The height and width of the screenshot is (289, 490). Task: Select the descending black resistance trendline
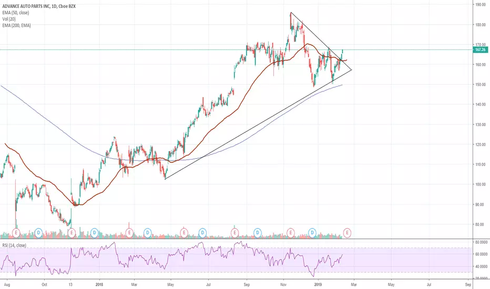click(321, 40)
